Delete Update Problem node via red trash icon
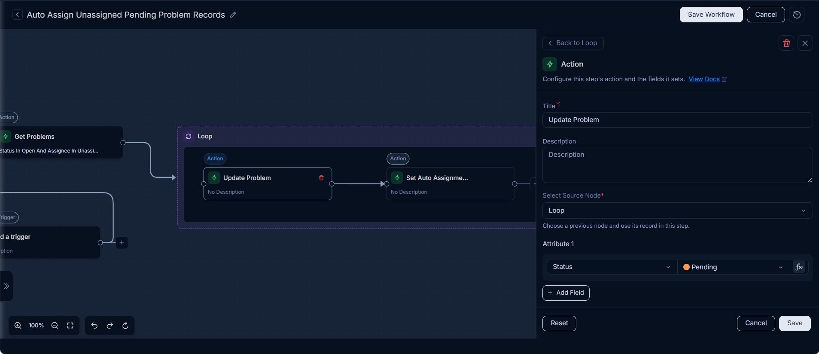 click(321, 178)
